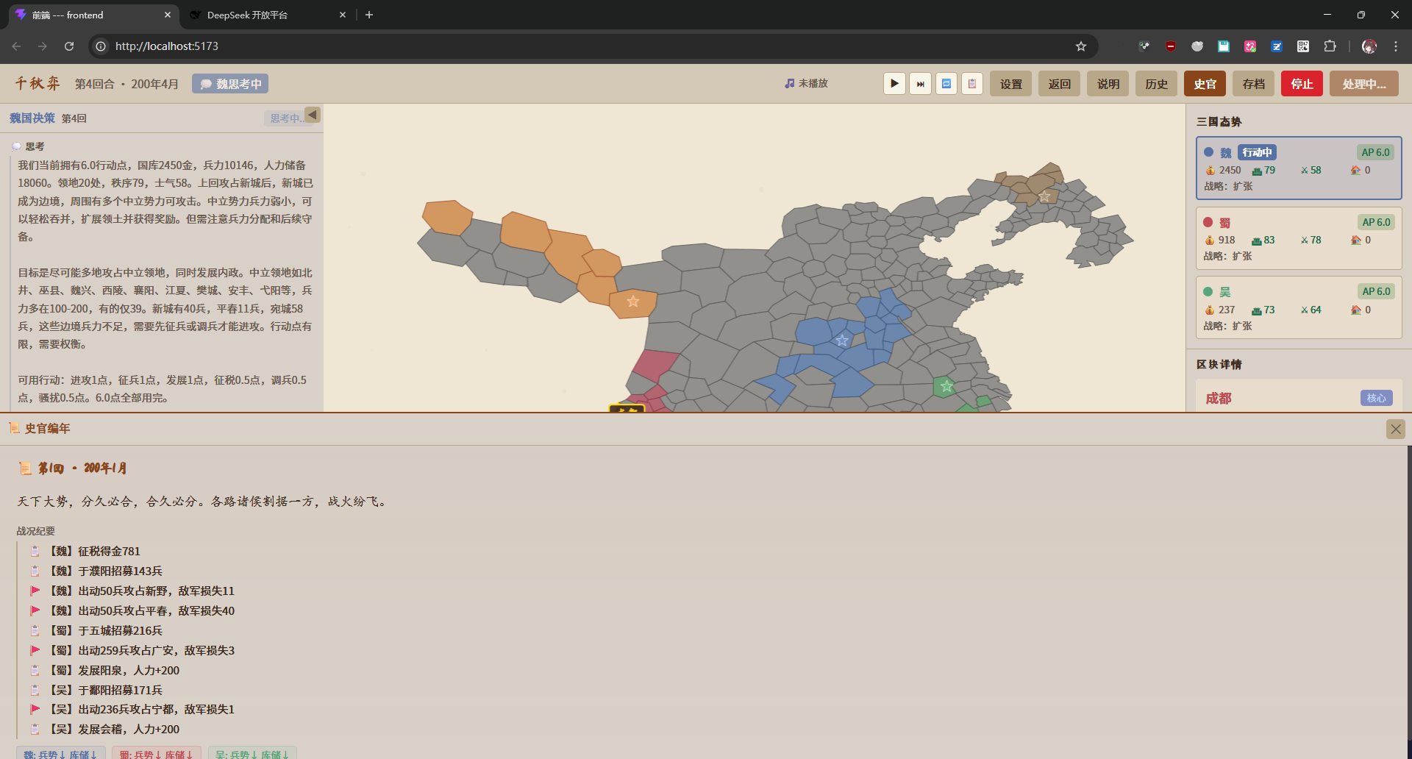Screen dimensions: 1412x759
Task: Bookmark this page with the star icon
Action: click(1080, 46)
